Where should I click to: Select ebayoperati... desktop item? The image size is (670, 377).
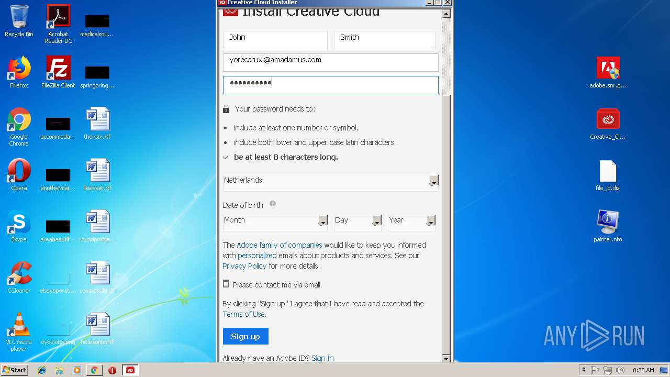(x=58, y=281)
